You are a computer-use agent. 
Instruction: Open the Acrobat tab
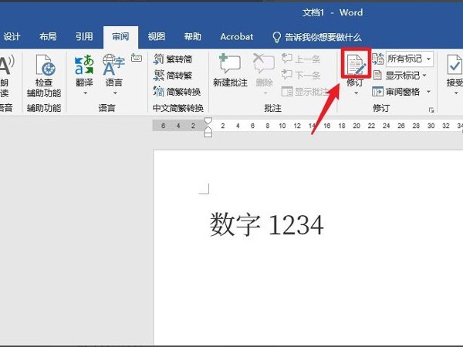pos(237,37)
